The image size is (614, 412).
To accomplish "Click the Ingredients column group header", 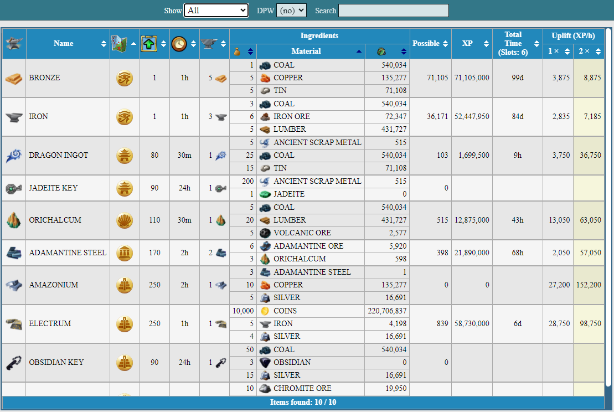I will 319,36.
